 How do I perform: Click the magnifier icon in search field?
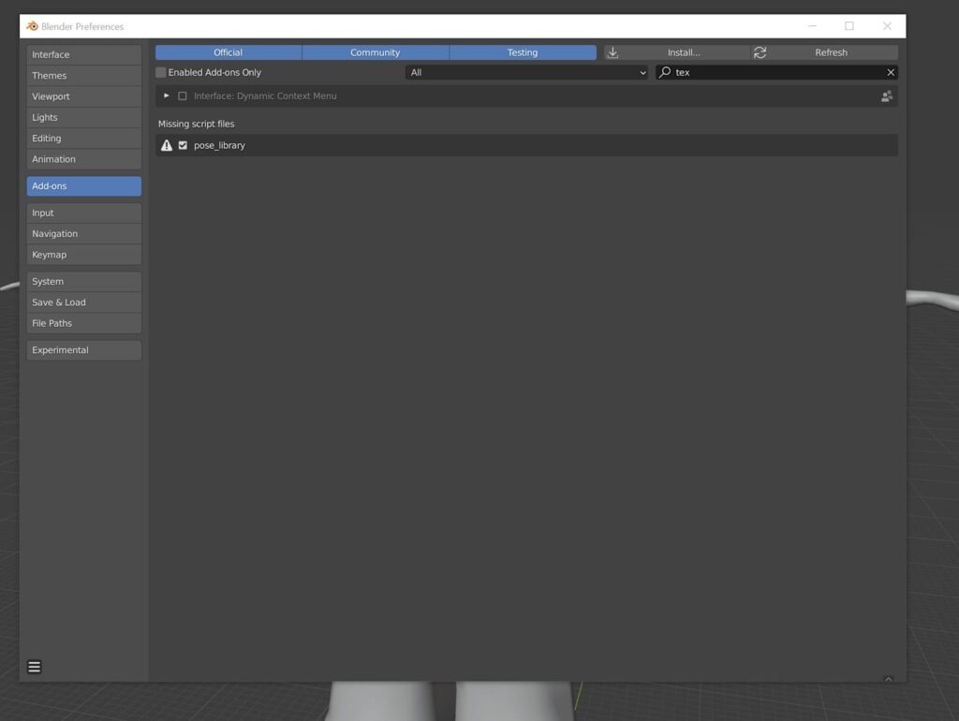click(665, 72)
